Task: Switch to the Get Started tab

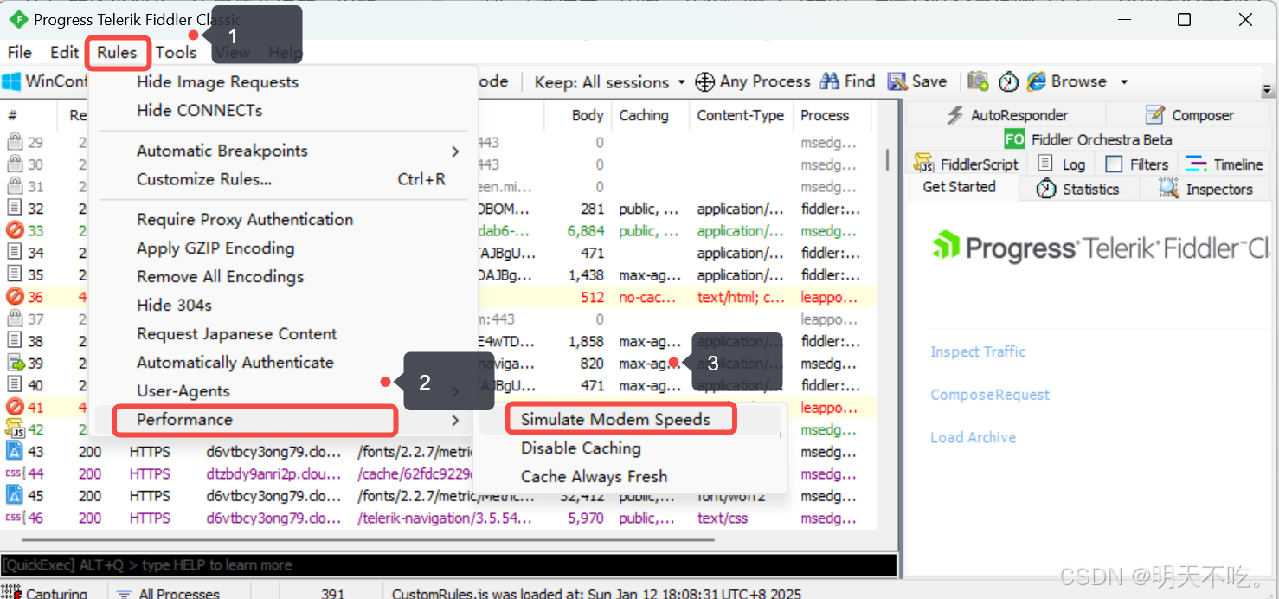Action: coord(959,187)
